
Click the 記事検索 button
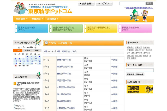coord(130,75)
